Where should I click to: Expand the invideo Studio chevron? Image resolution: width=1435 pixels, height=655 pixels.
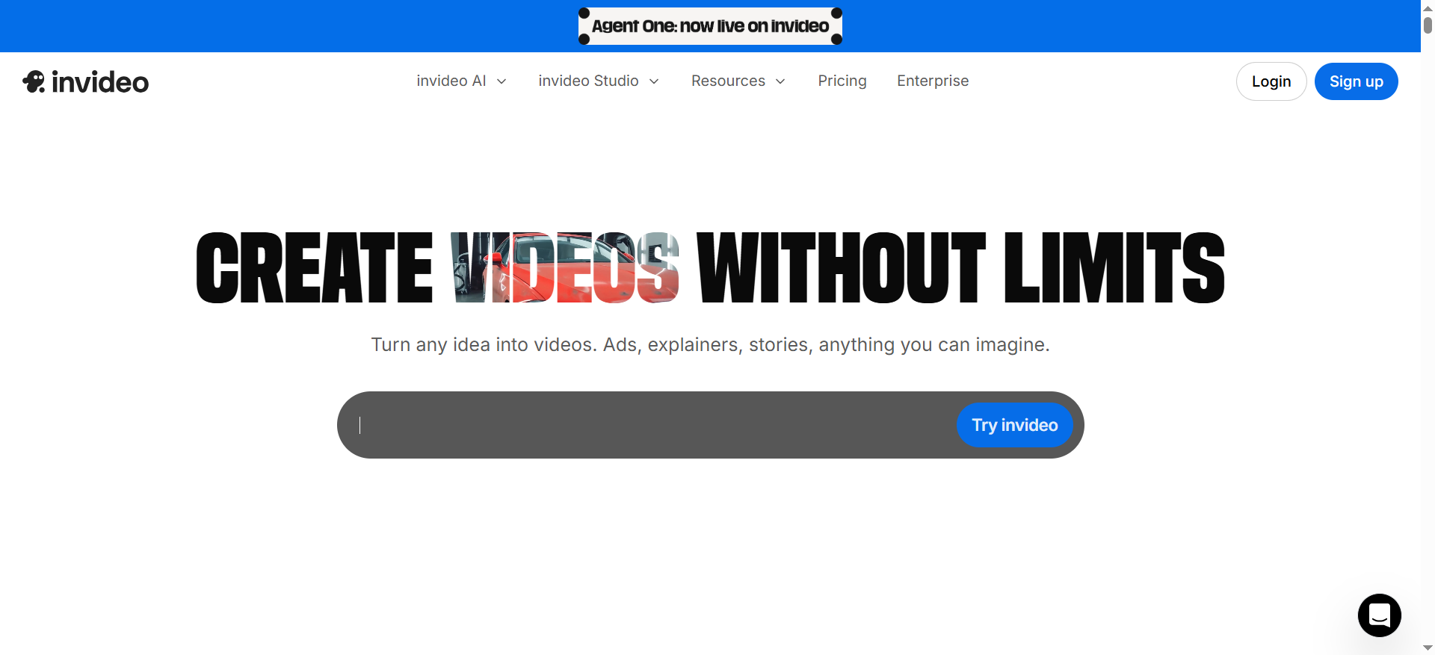[x=654, y=81]
